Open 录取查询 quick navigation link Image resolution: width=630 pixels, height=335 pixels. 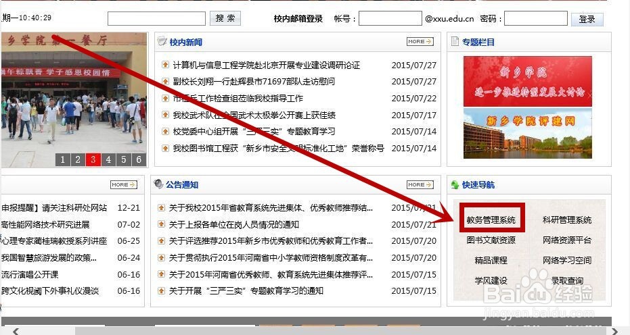click(567, 280)
